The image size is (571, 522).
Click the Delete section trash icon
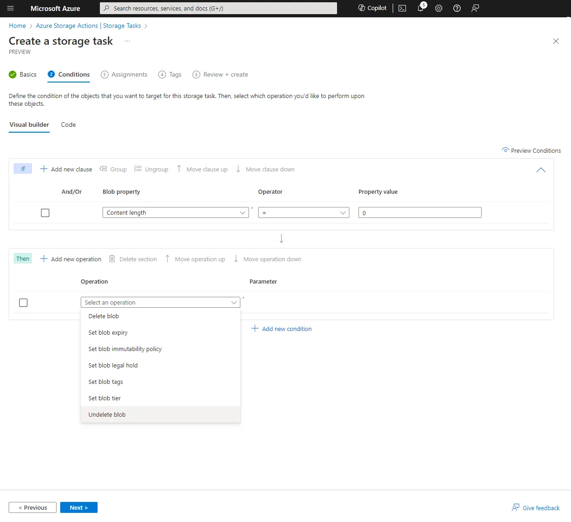(112, 258)
